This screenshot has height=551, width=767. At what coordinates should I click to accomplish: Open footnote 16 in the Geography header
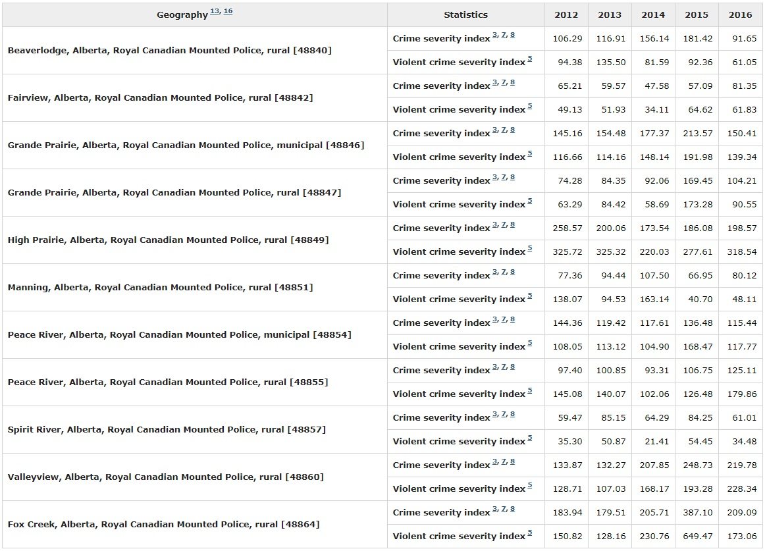pos(228,11)
